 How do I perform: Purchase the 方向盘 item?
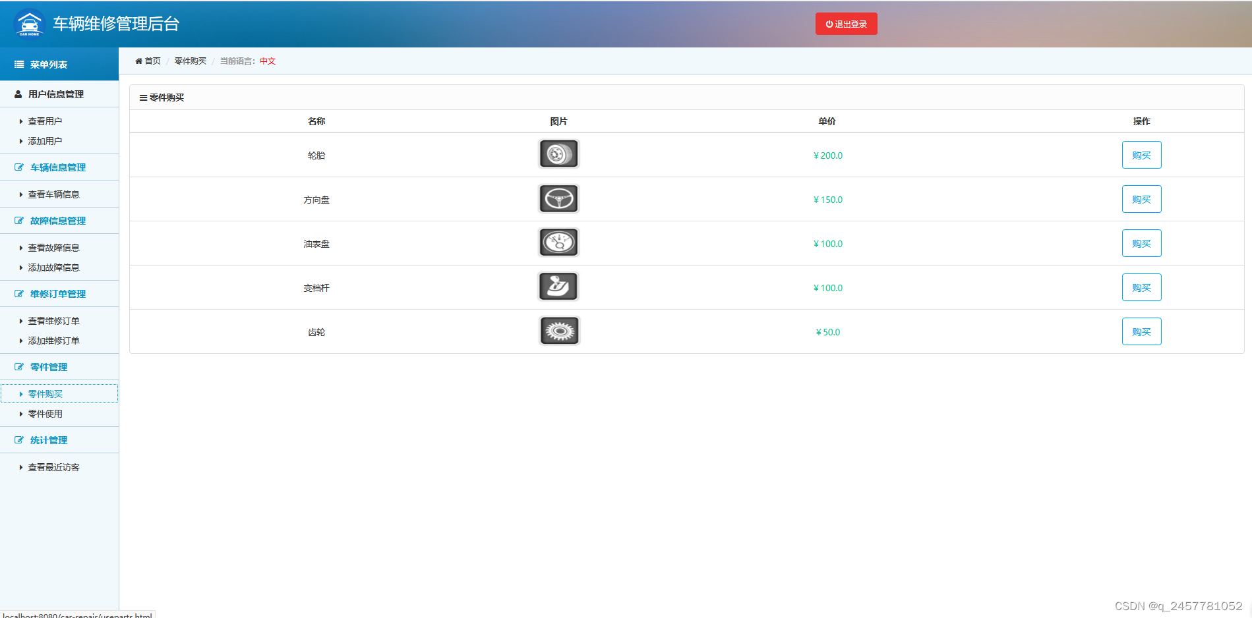coord(1142,199)
